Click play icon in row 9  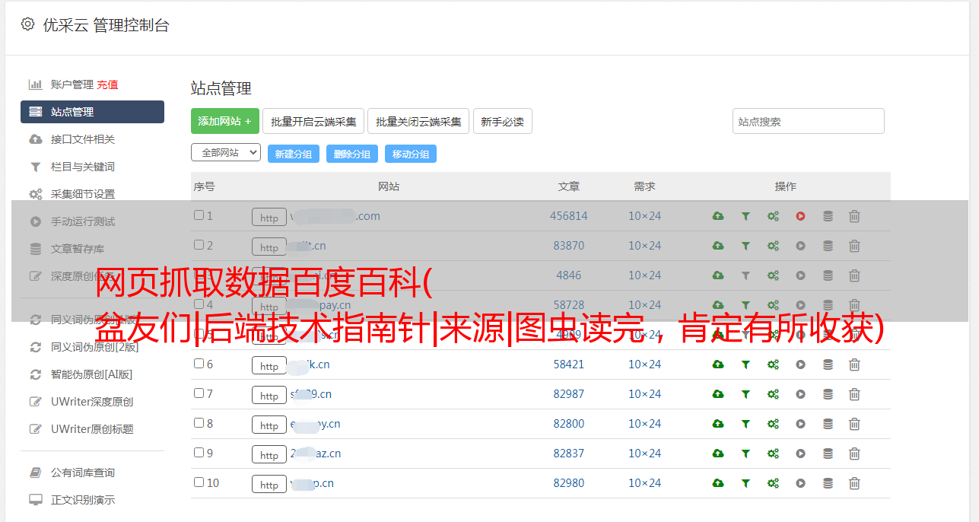point(800,454)
